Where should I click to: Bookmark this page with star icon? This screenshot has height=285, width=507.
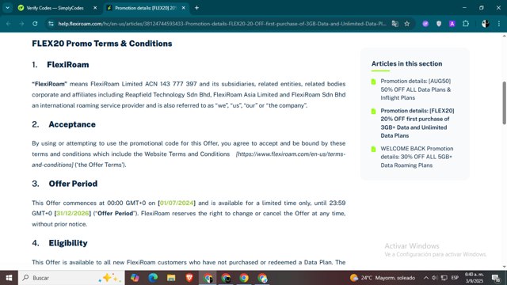[x=406, y=24]
